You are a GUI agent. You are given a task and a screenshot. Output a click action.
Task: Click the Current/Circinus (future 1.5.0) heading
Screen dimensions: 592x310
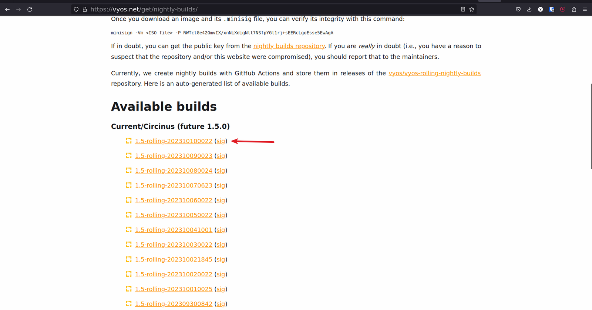[170, 127]
